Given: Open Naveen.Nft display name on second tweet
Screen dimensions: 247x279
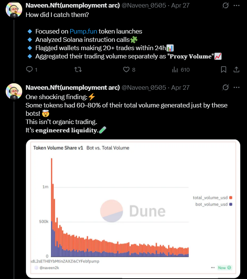Looking at the screenshot, I should click(73, 87).
